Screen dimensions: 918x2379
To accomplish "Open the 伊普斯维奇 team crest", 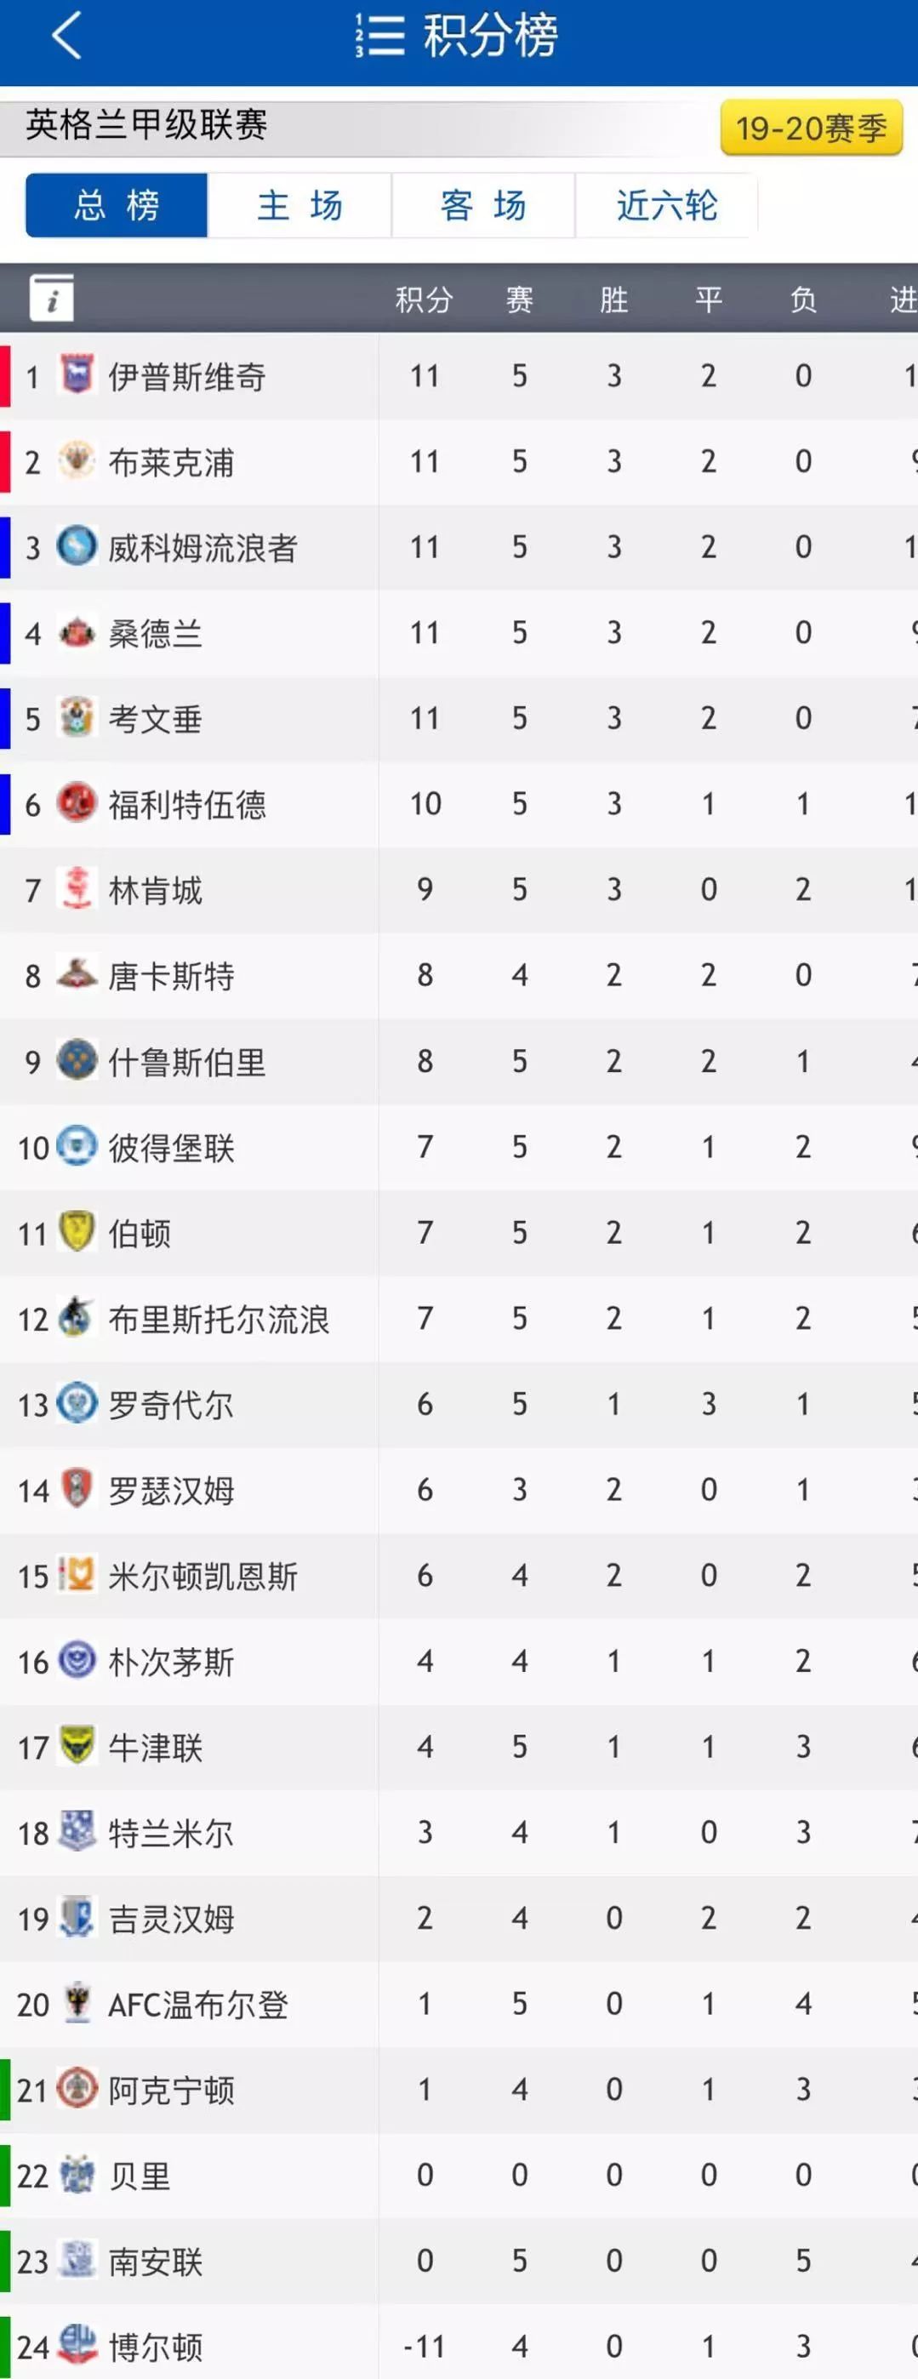I will point(77,374).
